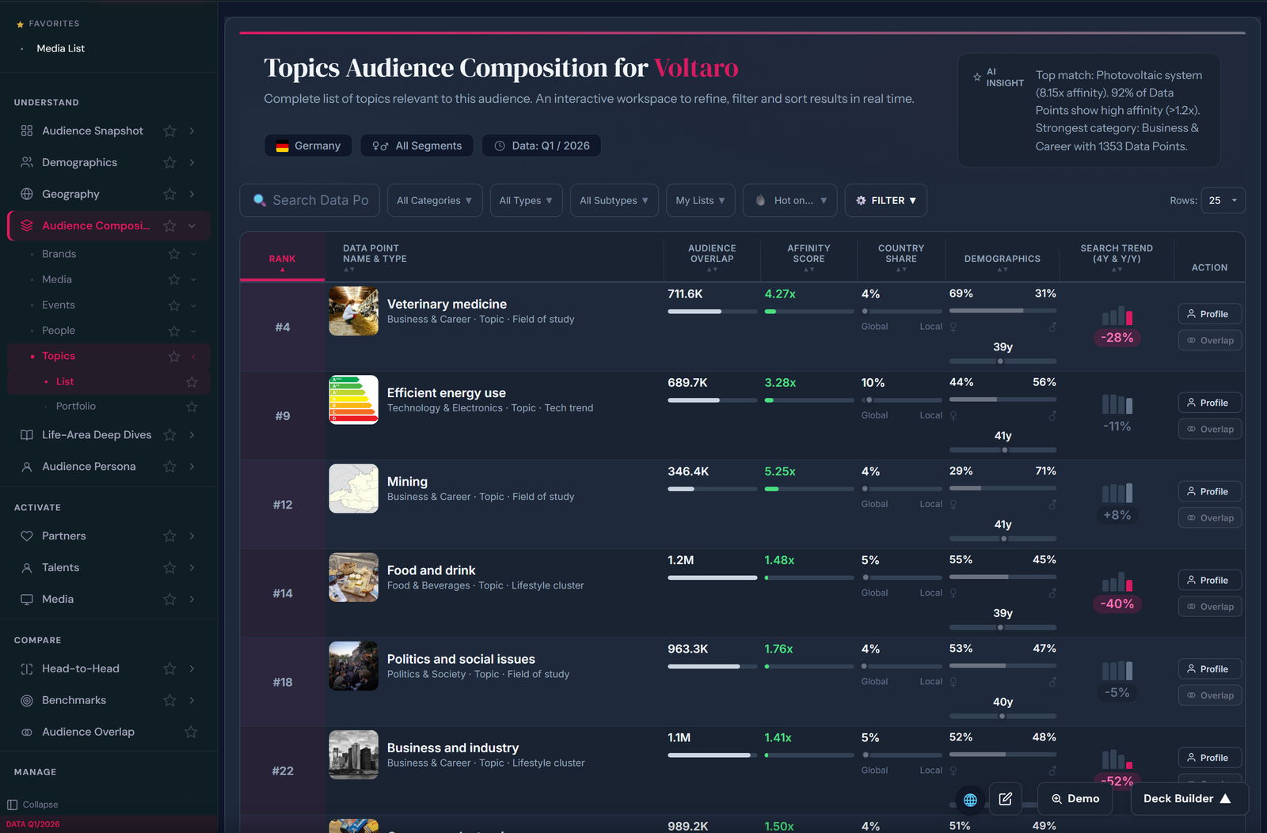Screen dimensions: 1267x833
Task: Click the Audience Snapshot grid icon
Action: coord(27,131)
